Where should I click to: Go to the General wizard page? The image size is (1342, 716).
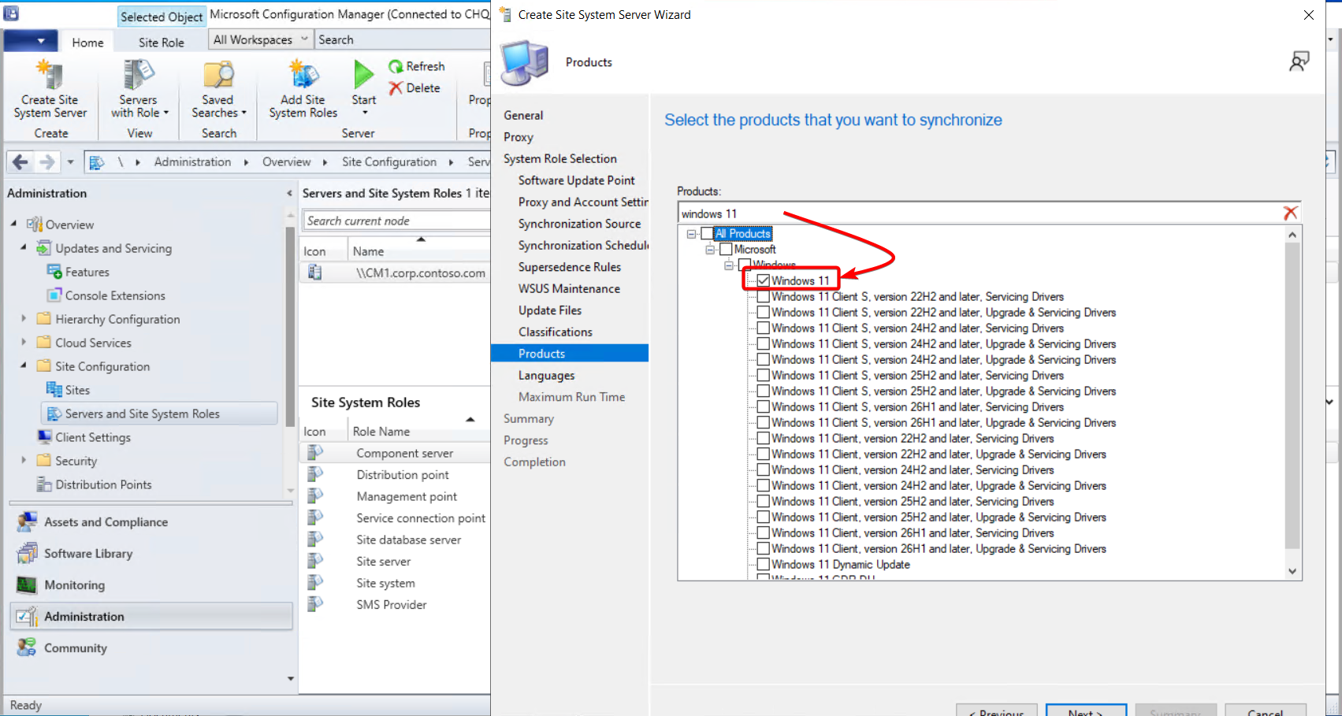pyautogui.click(x=523, y=116)
